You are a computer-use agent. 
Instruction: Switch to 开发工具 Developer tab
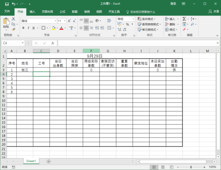pos(114,11)
